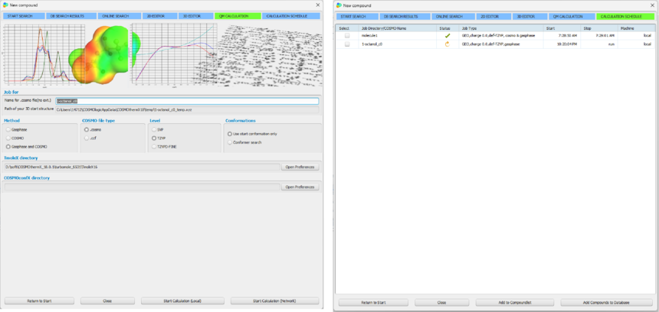This screenshot has height=312, width=659.
Task: Open ONLINE SEARCH tab in right window
Action: (x=449, y=15)
